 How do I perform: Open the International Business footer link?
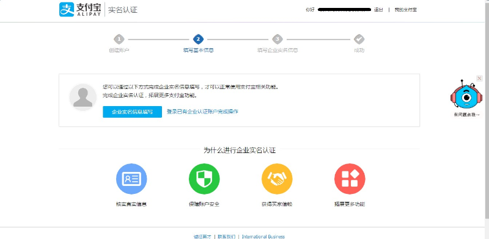click(x=263, y=237)
